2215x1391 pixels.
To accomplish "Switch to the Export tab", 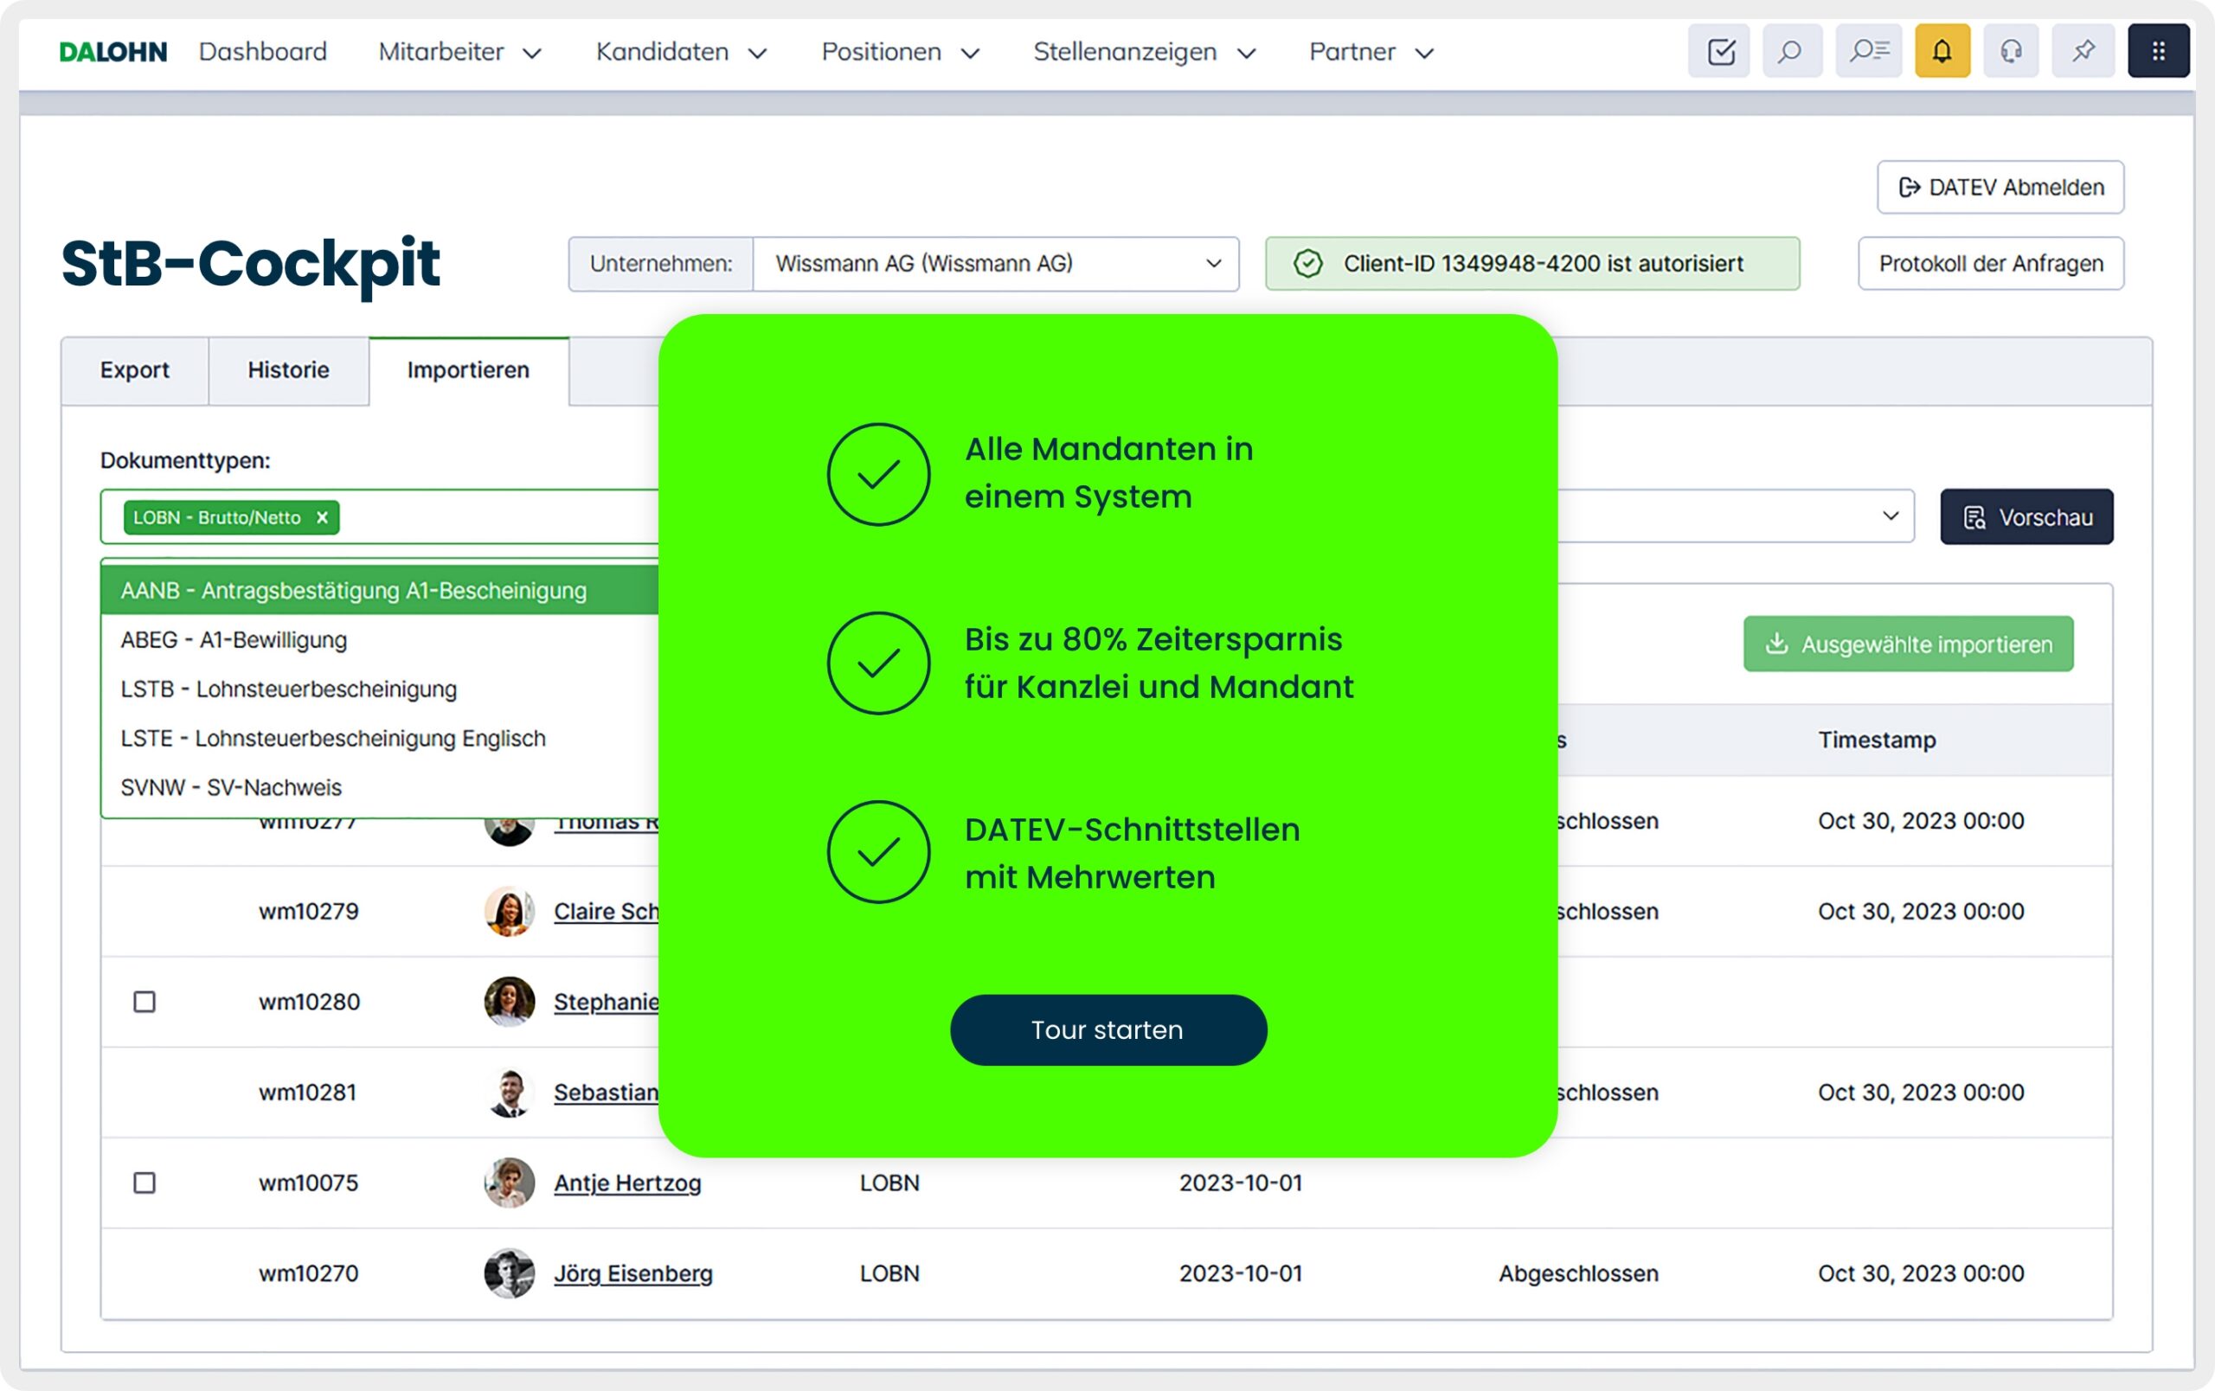I will (134, 369).
